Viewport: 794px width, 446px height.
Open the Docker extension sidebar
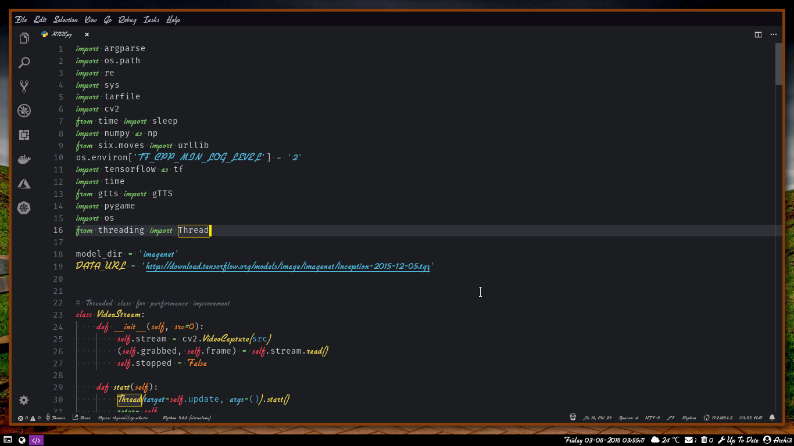tap(24, 159)
